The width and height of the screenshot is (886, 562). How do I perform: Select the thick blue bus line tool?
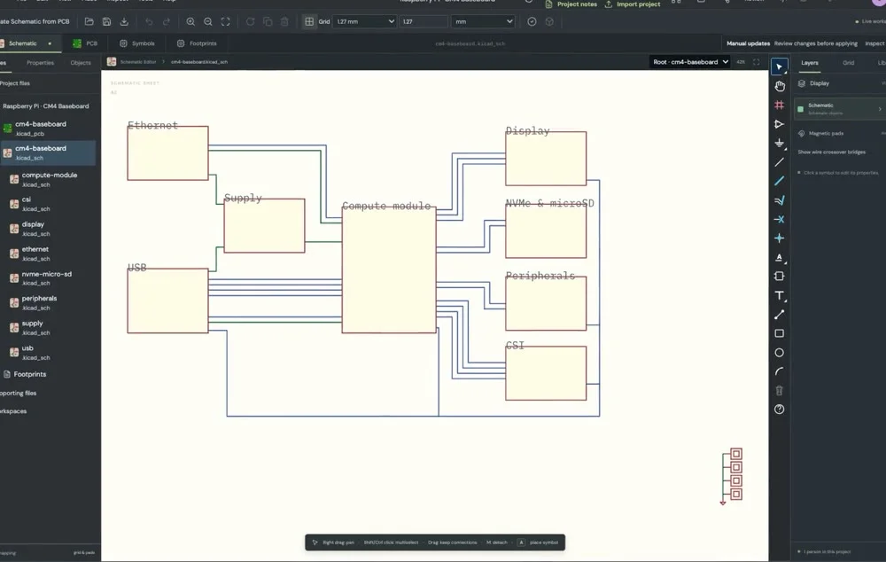click(x=779, y=181)
